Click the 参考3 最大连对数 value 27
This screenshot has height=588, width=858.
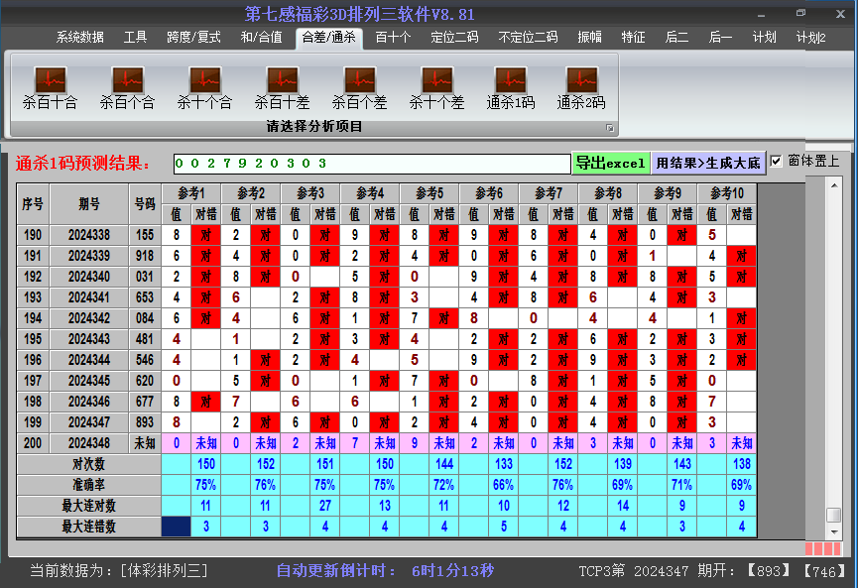pos(325,506)
